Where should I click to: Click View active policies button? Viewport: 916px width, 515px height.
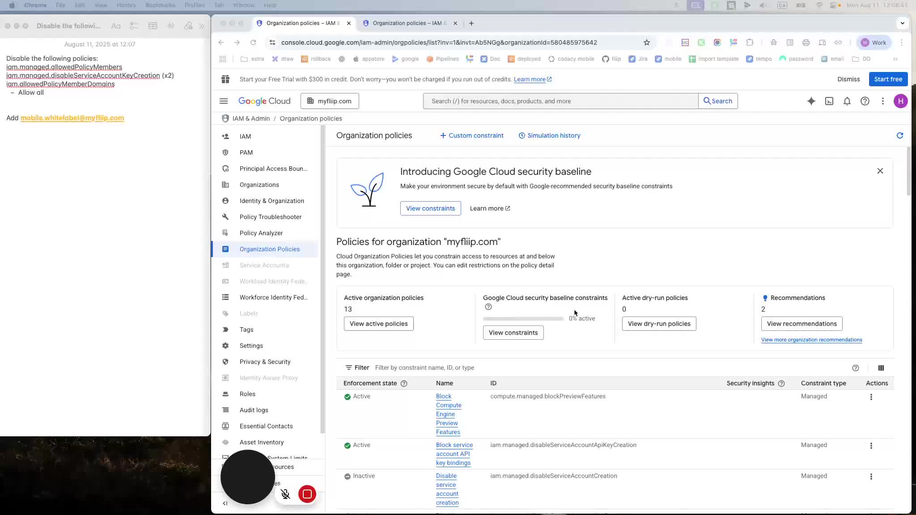tap(379, 324)
